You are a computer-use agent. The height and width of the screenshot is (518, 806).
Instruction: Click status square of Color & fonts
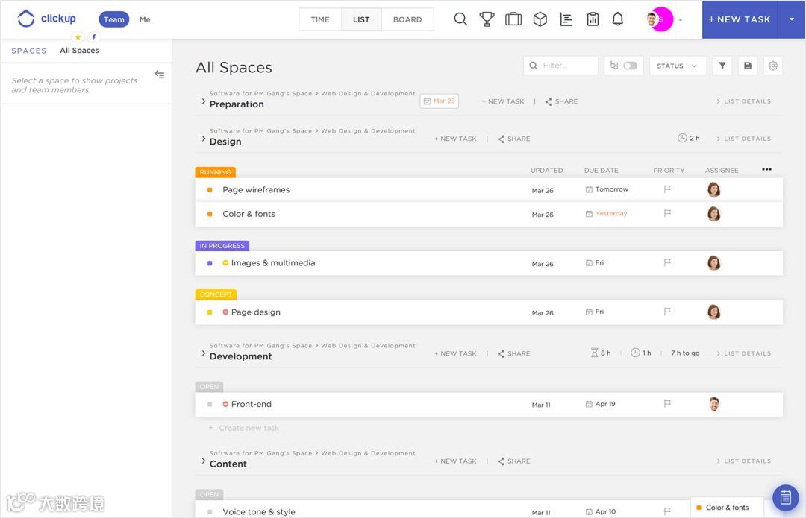pyautogui.click(x=210, y=214)
